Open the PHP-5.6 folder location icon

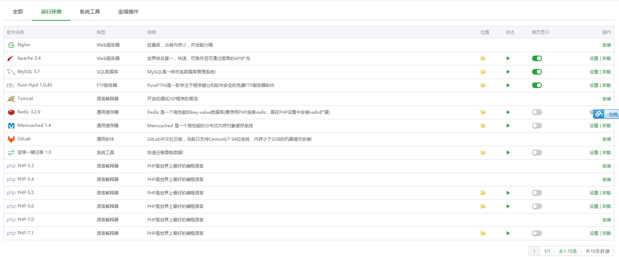483,206
